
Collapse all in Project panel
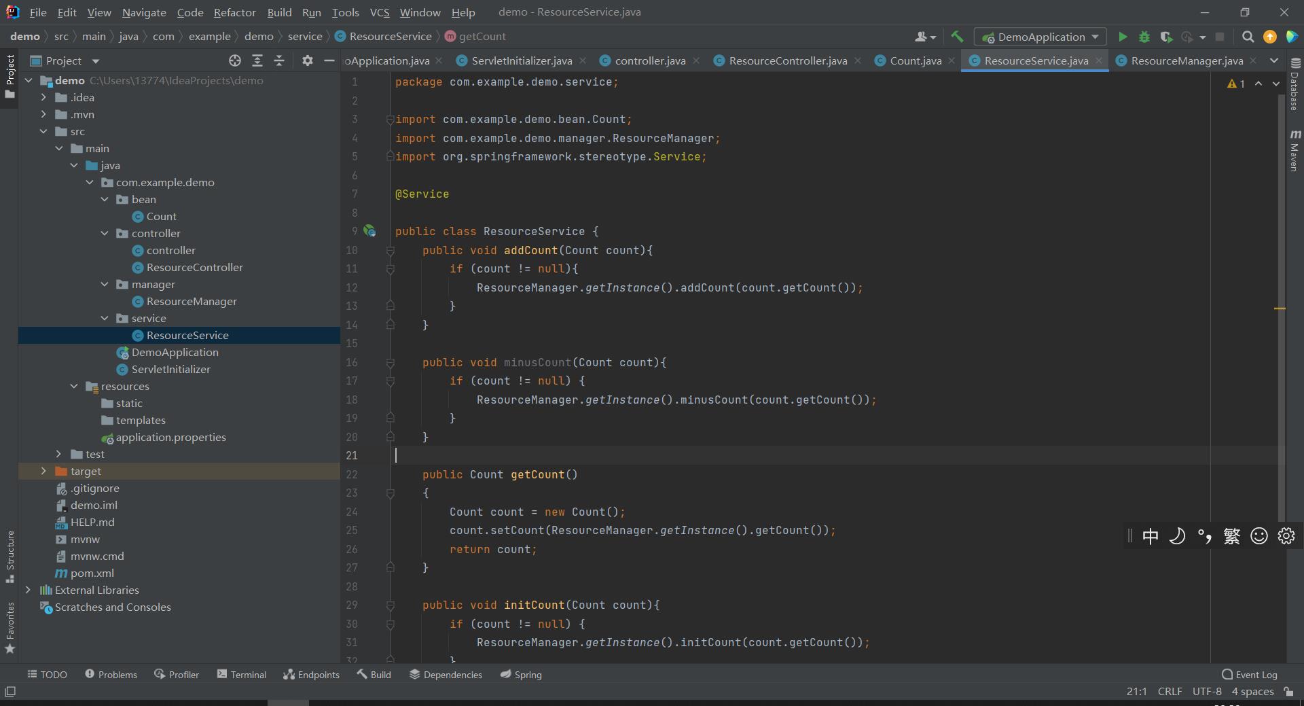tap(279, 60)
